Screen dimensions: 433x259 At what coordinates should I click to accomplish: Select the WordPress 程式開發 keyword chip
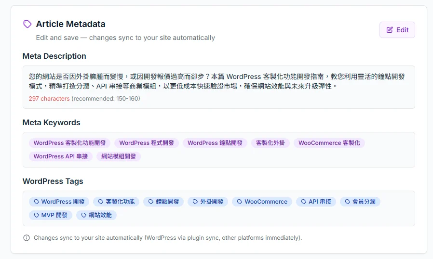click(x=147, y=143)
